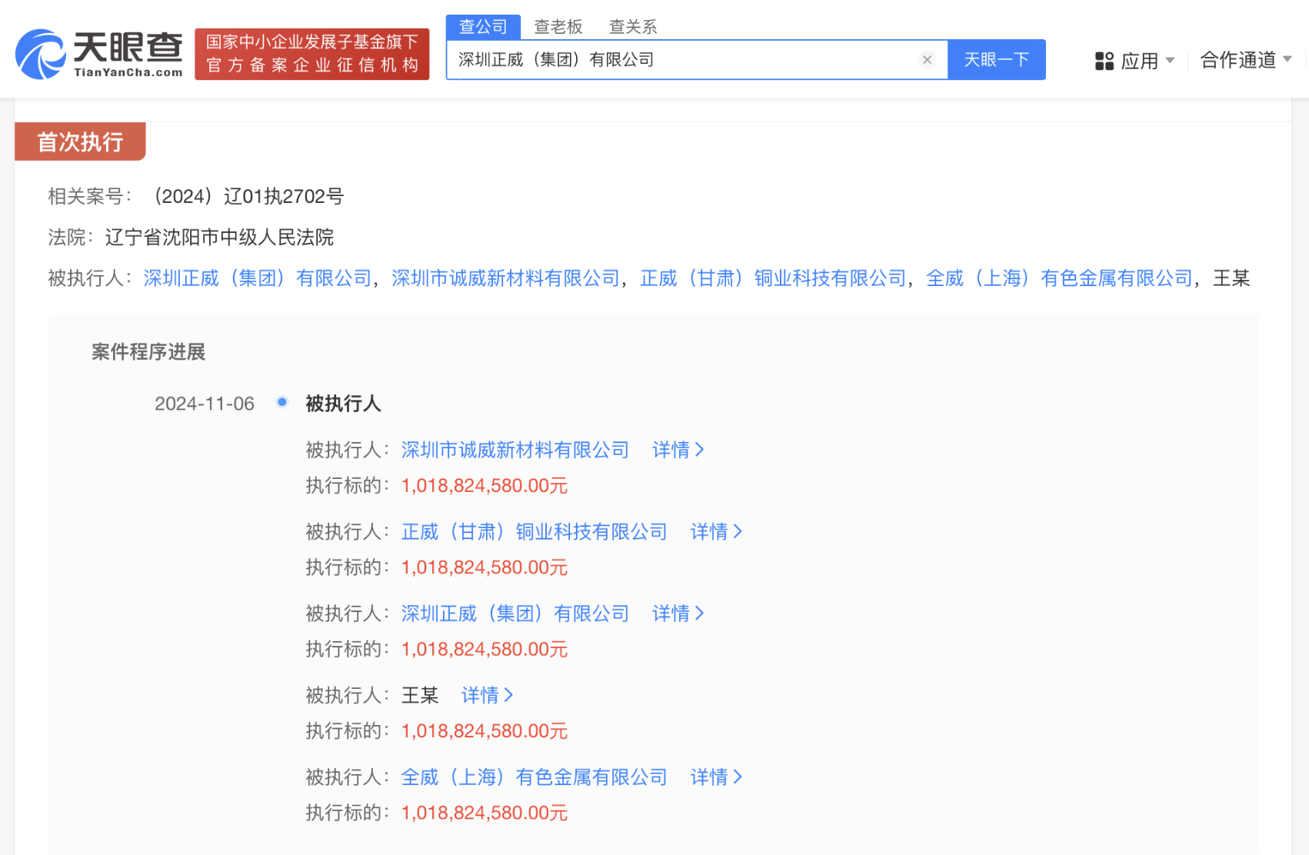Expand the 应用 dropdown
This screenshot has width=1309, height=855.
(1146, 61)
